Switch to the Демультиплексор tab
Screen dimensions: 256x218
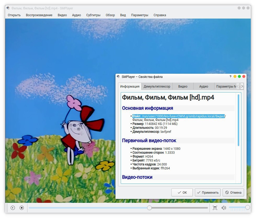coord(157,86)
